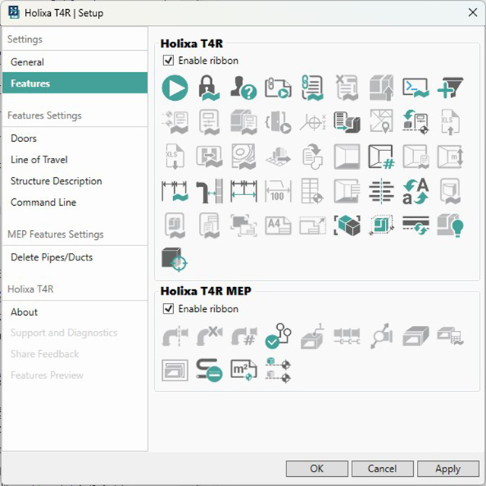
Task: Click the gray viewport with diagonal resize arrow
Action: pyautogui.click(x=312, y=226)
